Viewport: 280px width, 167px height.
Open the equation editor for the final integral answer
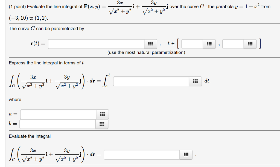pyautogui.click(x=186, y=154)
